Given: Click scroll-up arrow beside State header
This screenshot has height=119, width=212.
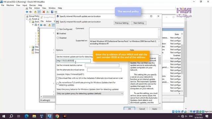Looking at the screenshot, I should pos(182,34).
